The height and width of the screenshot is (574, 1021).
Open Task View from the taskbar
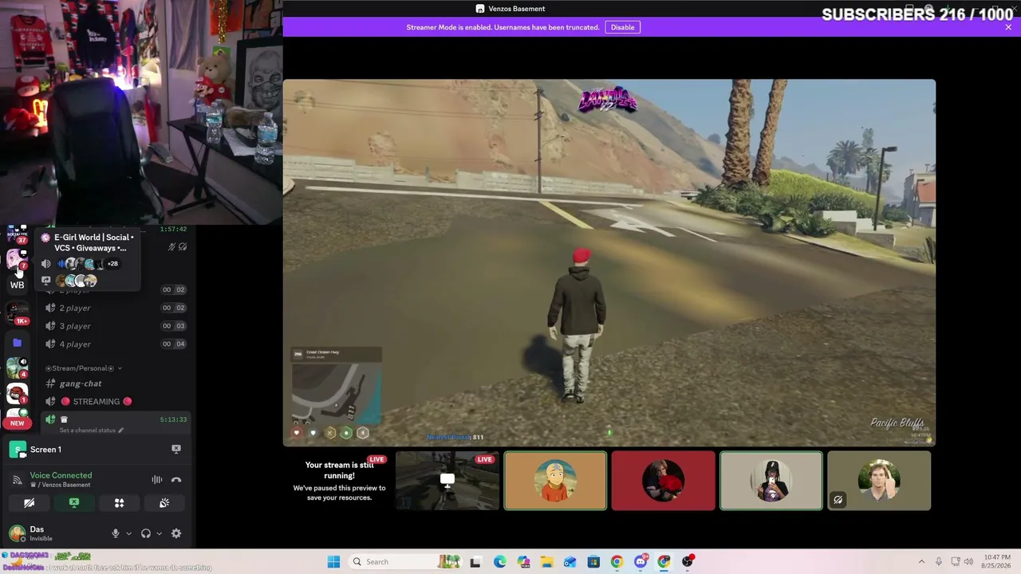[475, 562]
